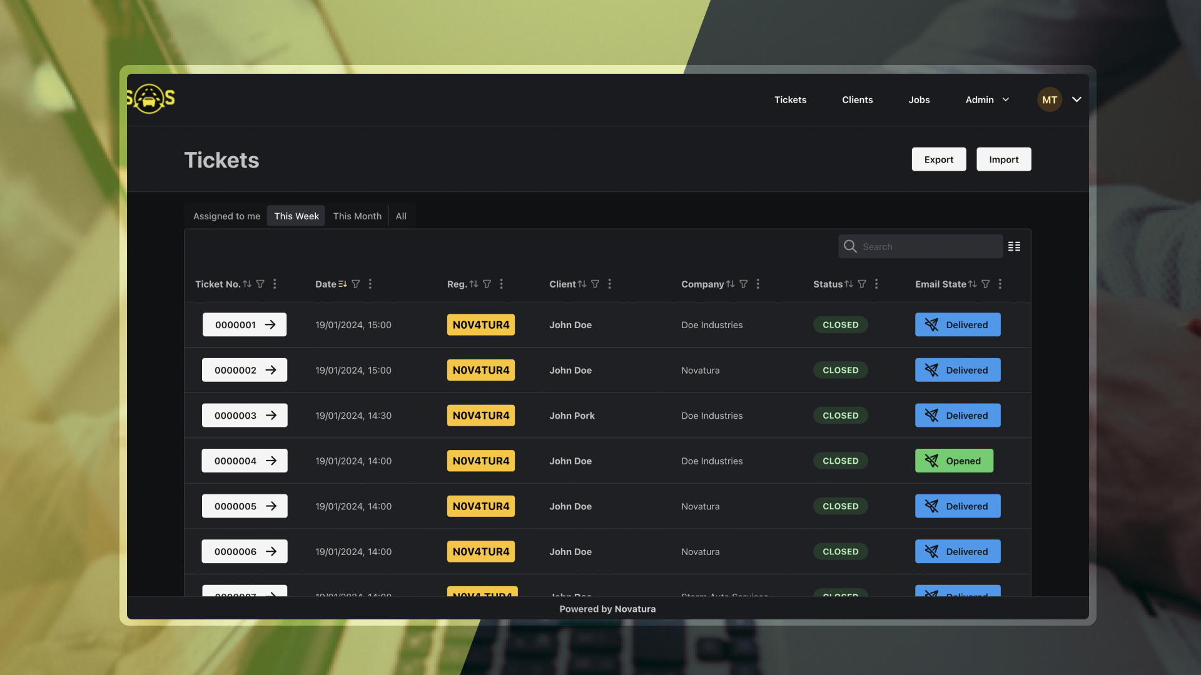This screenshot has width=1201, height=675.
Task: Click the three-dot menu on the Client column
Action: 610,284
